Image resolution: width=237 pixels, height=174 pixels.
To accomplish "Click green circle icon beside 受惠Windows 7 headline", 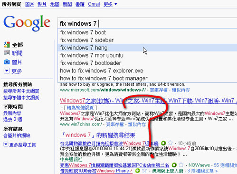I will (x=174, y=165).
